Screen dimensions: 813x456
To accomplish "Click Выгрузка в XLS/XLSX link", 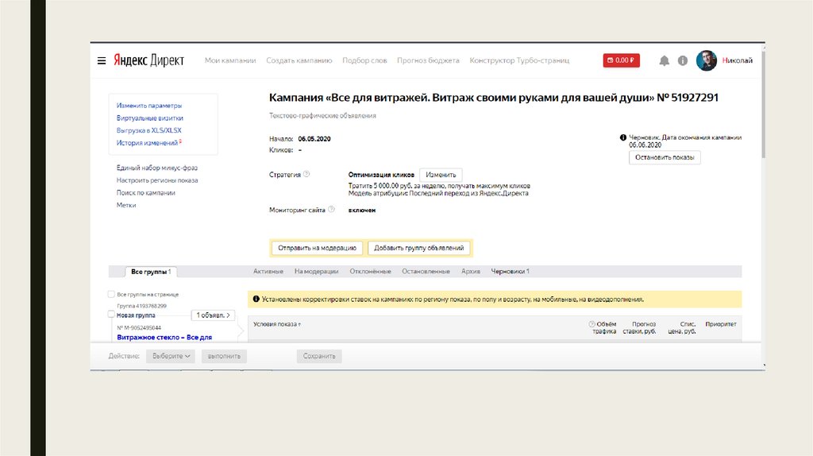I will [x=148, y=130].
